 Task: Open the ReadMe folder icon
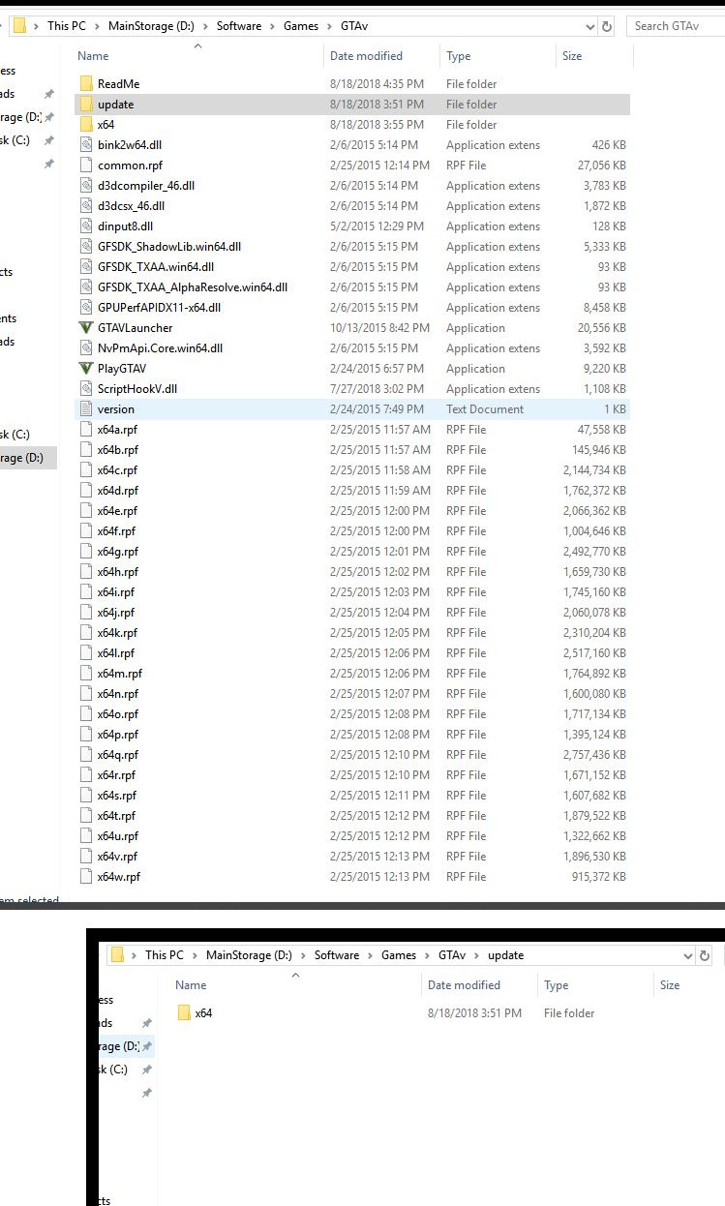(x=86, y=84)
